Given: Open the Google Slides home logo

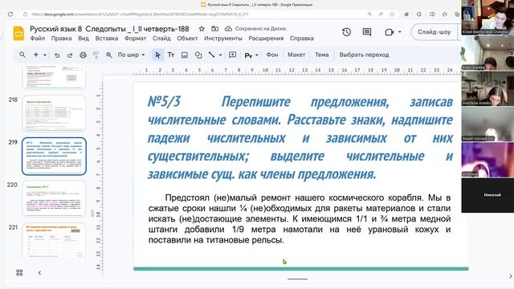Looking at the screenshot, I should [18, 33].
